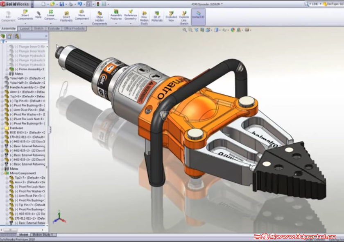Switch to Motion Study 1 tab
This screenshot has height=242, width=344.
(x=43, y=235)
